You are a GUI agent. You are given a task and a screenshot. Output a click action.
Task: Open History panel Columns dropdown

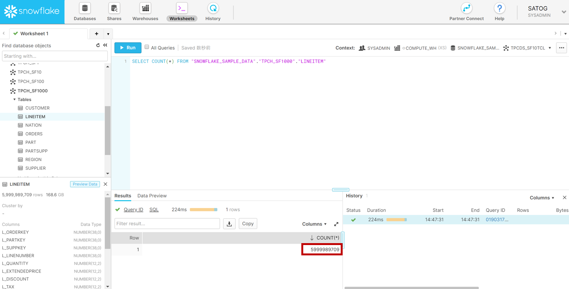542,198
